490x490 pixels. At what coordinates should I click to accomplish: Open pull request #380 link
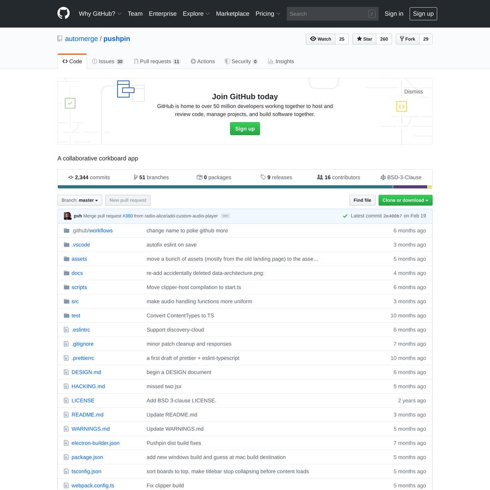127,216
